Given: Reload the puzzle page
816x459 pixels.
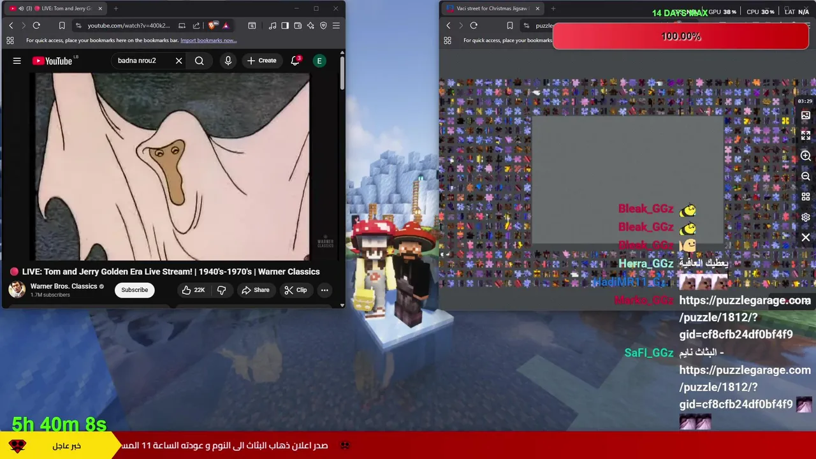Looking at the screenshot, I should tap(474, 25).
